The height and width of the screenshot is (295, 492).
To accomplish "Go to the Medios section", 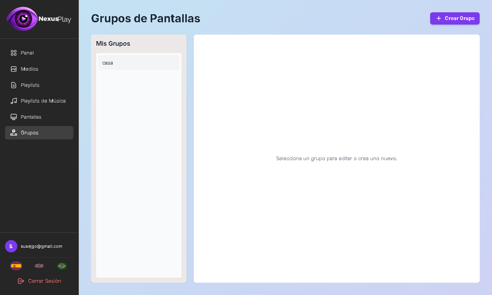I will (x=39, y=69).
